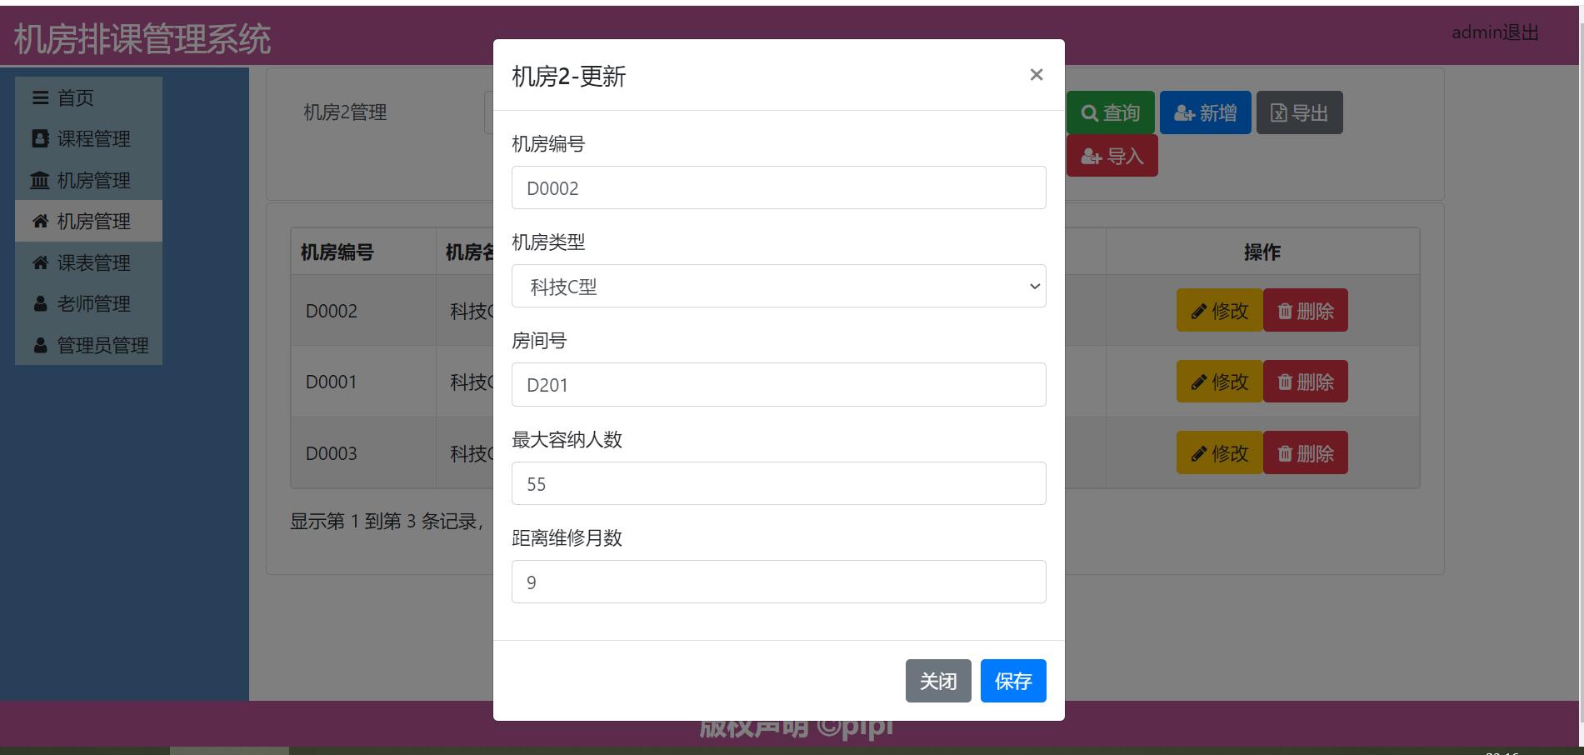This screenshot has height=755, width=1584.
Task: Click the add-user icon on 新增 button
Action: [x=1184, y=113]
